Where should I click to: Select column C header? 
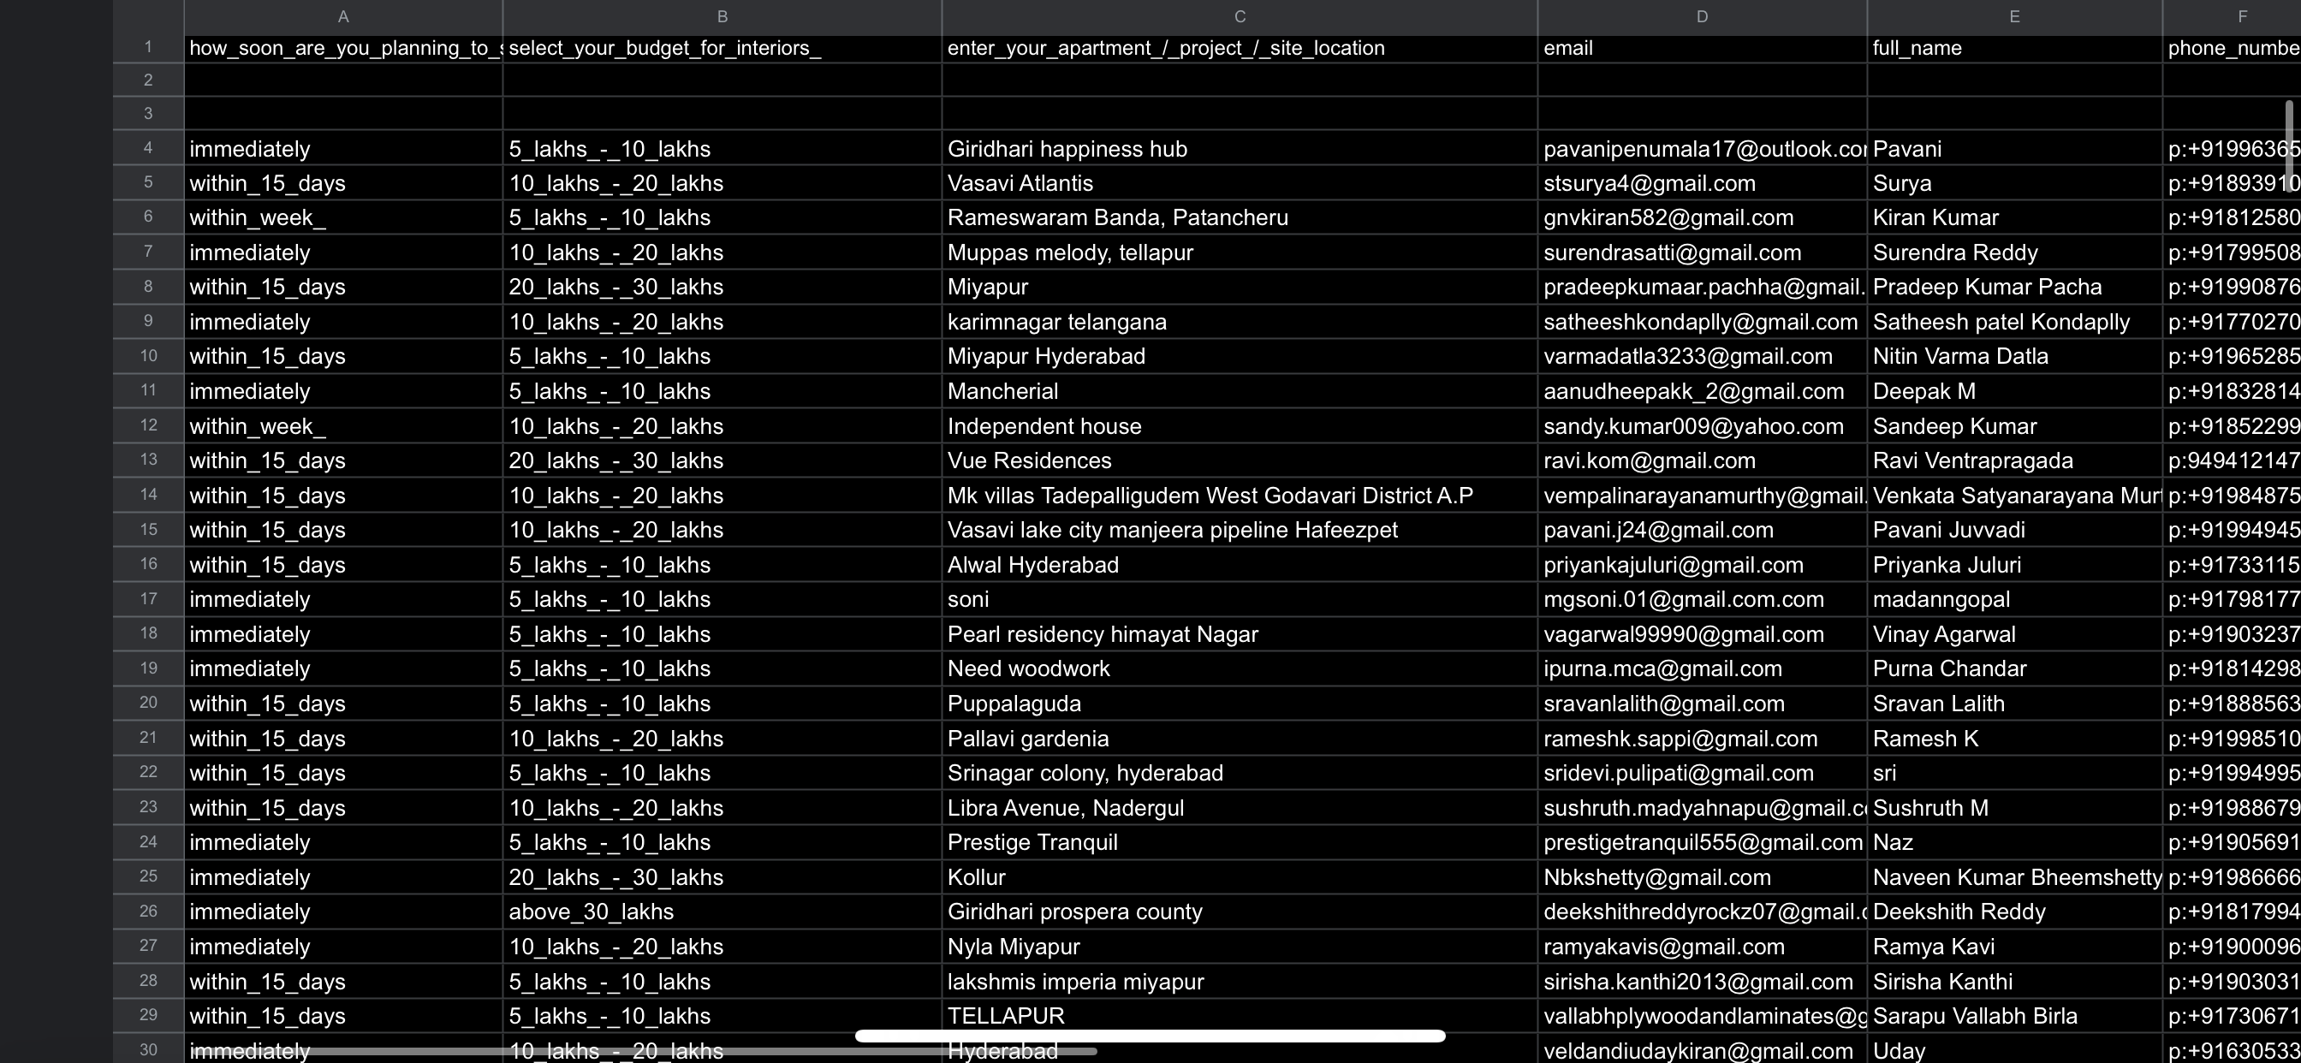1239,16
